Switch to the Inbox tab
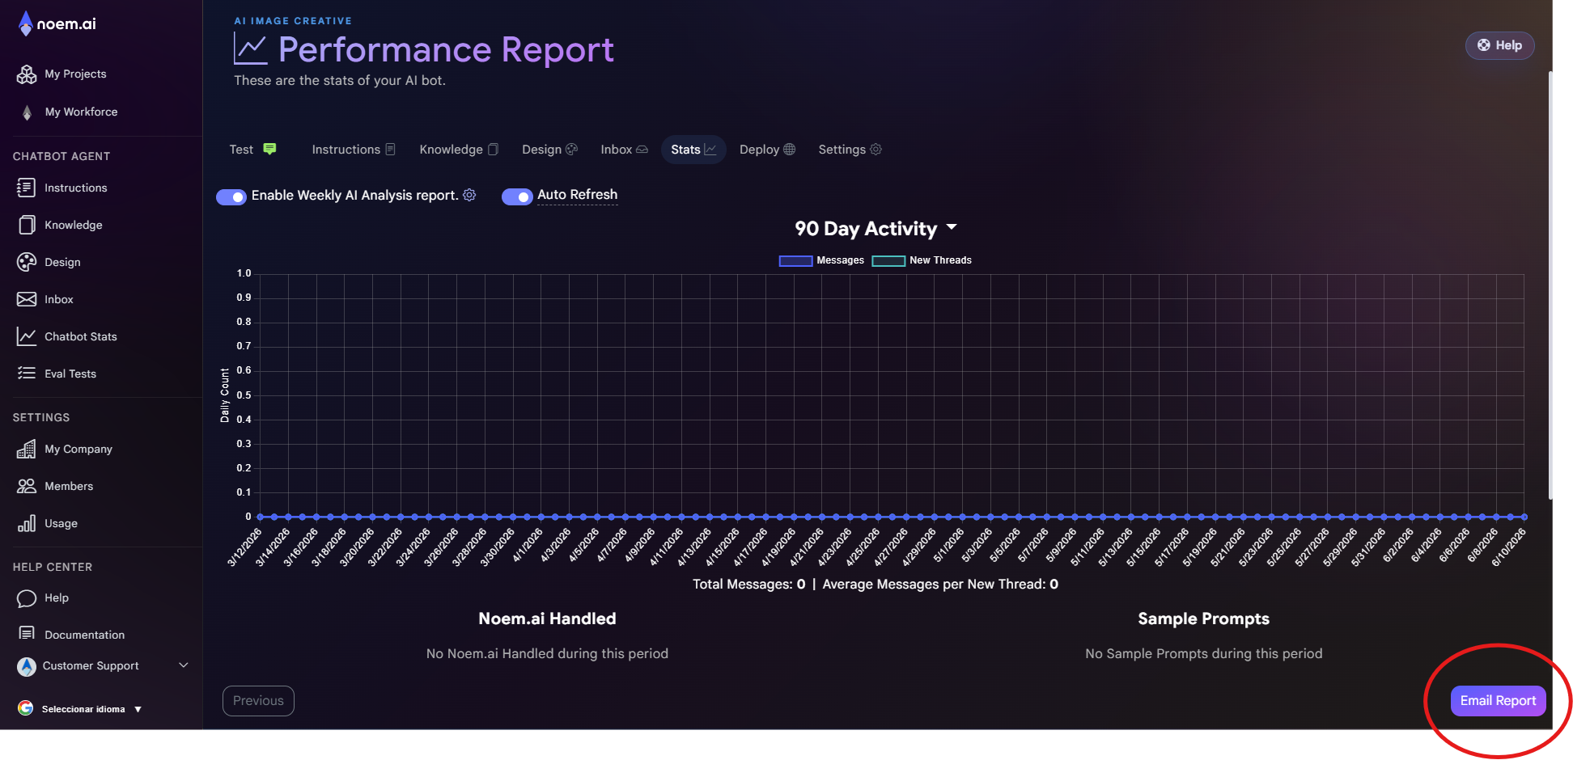 624,150
